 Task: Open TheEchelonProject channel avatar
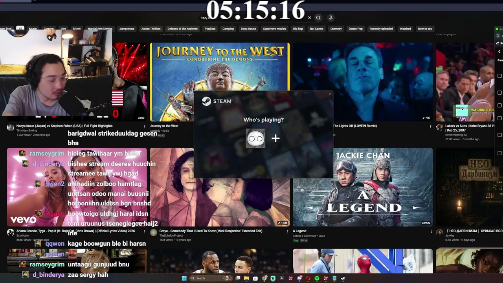point(153,232)
